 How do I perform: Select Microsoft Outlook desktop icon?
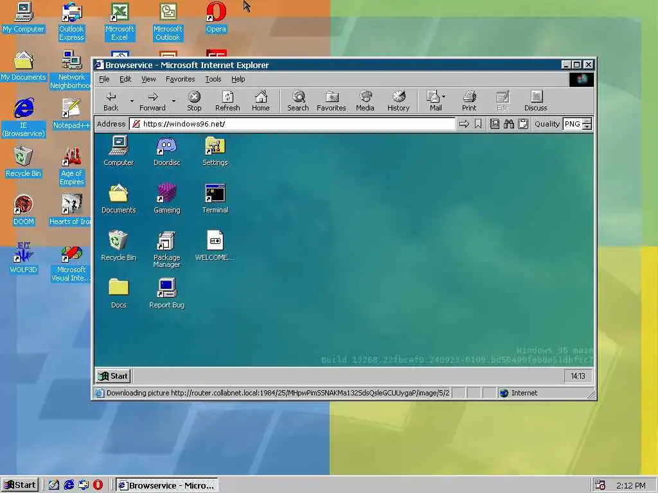[168, 22]
